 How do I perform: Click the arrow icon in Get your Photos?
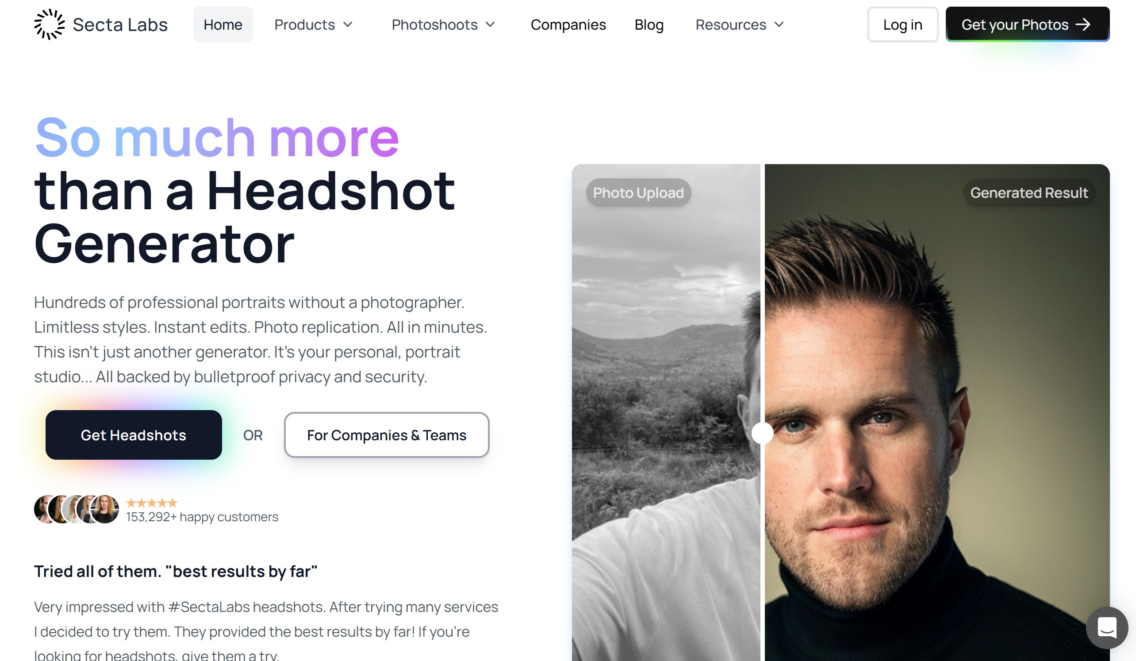click(x=1083, y=24)
